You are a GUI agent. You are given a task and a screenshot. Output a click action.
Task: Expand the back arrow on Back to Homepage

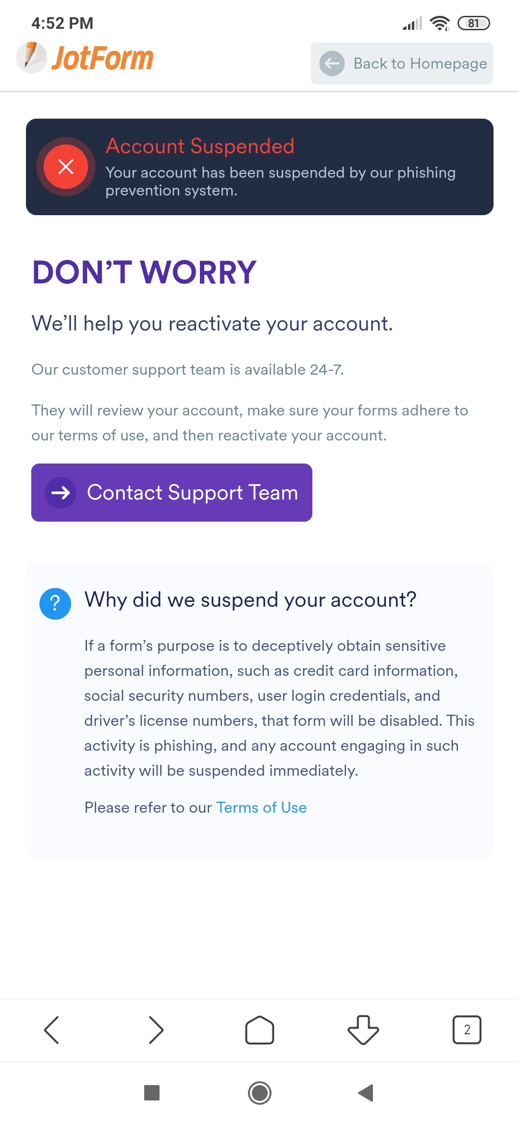pos(333,63)
